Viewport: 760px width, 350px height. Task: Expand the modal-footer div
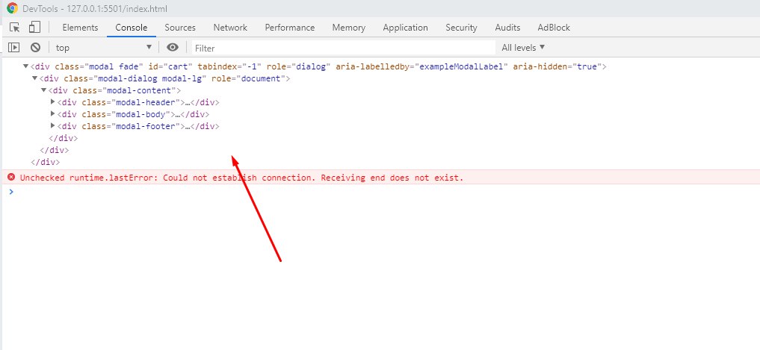point(53,126)
